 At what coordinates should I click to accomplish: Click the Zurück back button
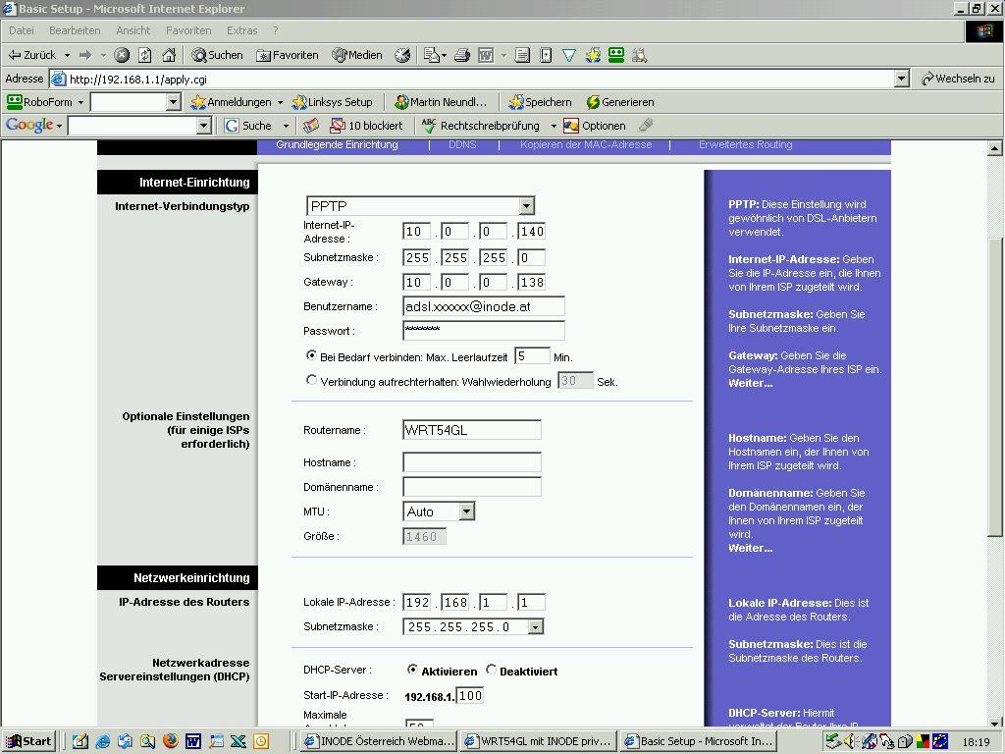[x=32, y=55]
